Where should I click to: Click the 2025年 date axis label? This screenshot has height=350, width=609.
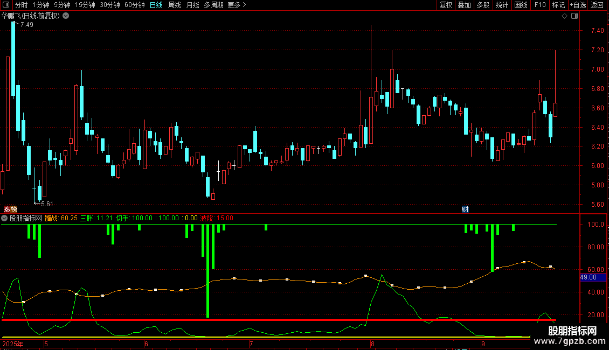tap(13, 344)
